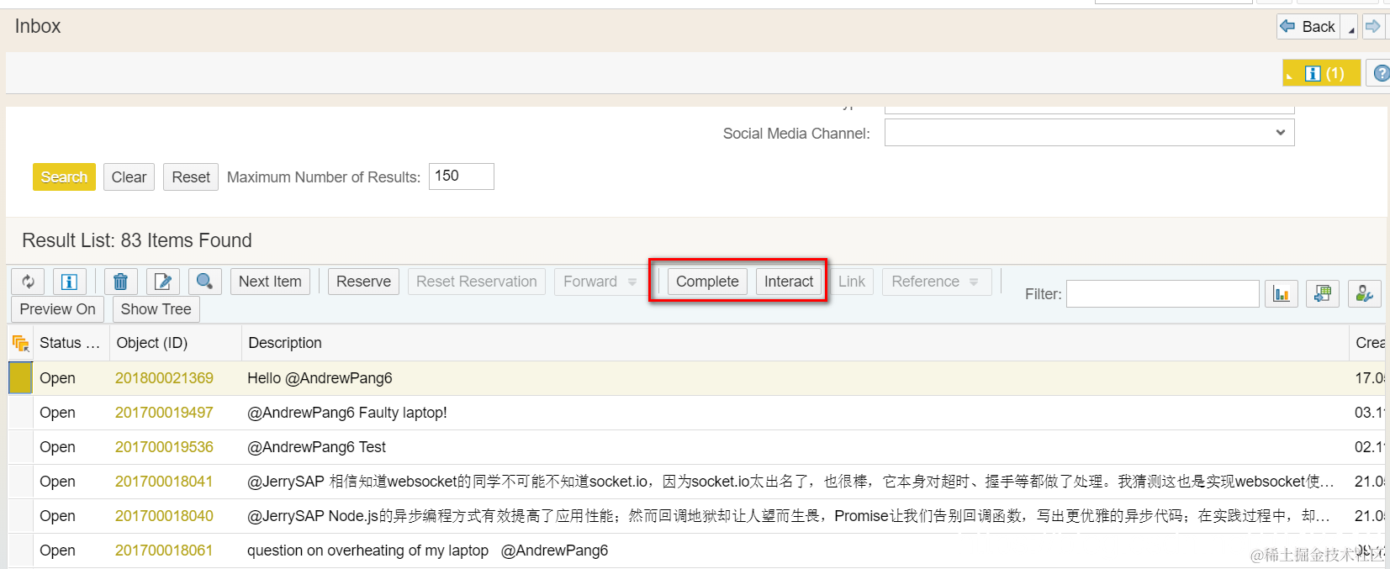Click the Reset Reservation button
The height and width of the screenshot is (569, 1390).
(x=476, y=282)
